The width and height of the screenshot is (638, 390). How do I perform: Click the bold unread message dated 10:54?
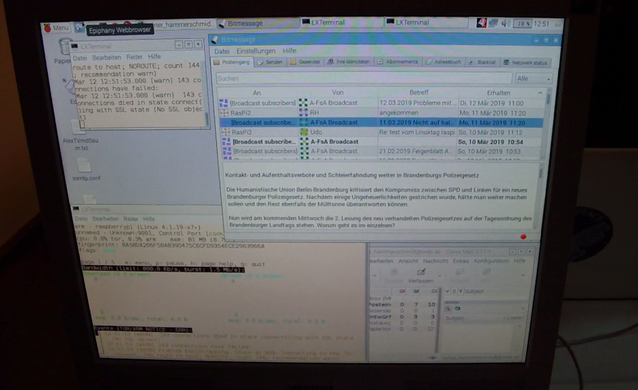(381, 141)
